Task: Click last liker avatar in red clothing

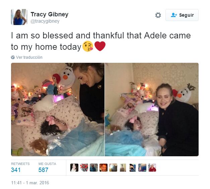Action: click(x=152, y=168)
